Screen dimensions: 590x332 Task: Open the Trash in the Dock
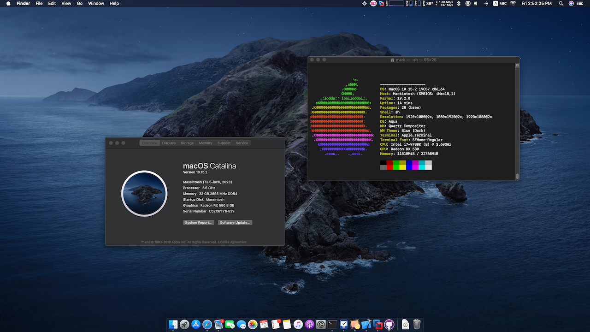tap(417, 325)
